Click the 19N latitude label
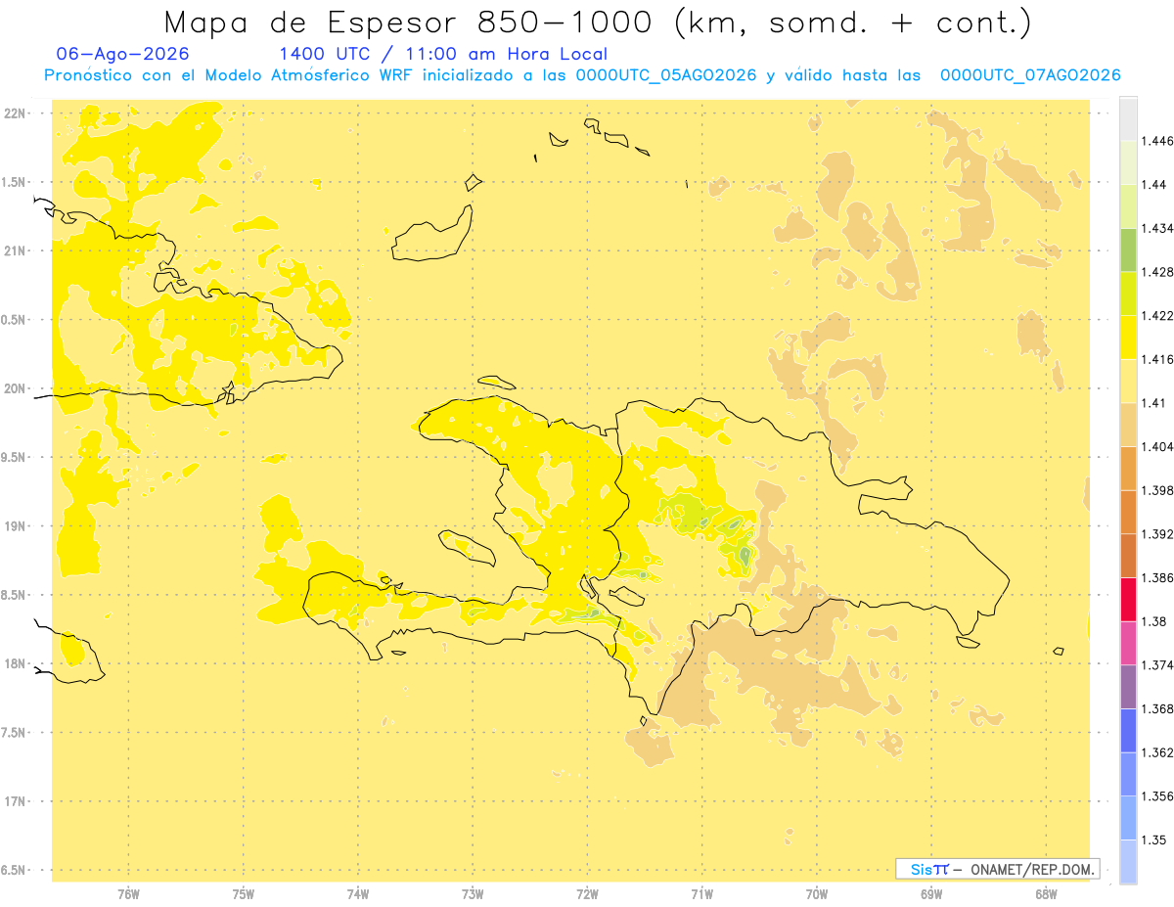 [x=15, y=526]
